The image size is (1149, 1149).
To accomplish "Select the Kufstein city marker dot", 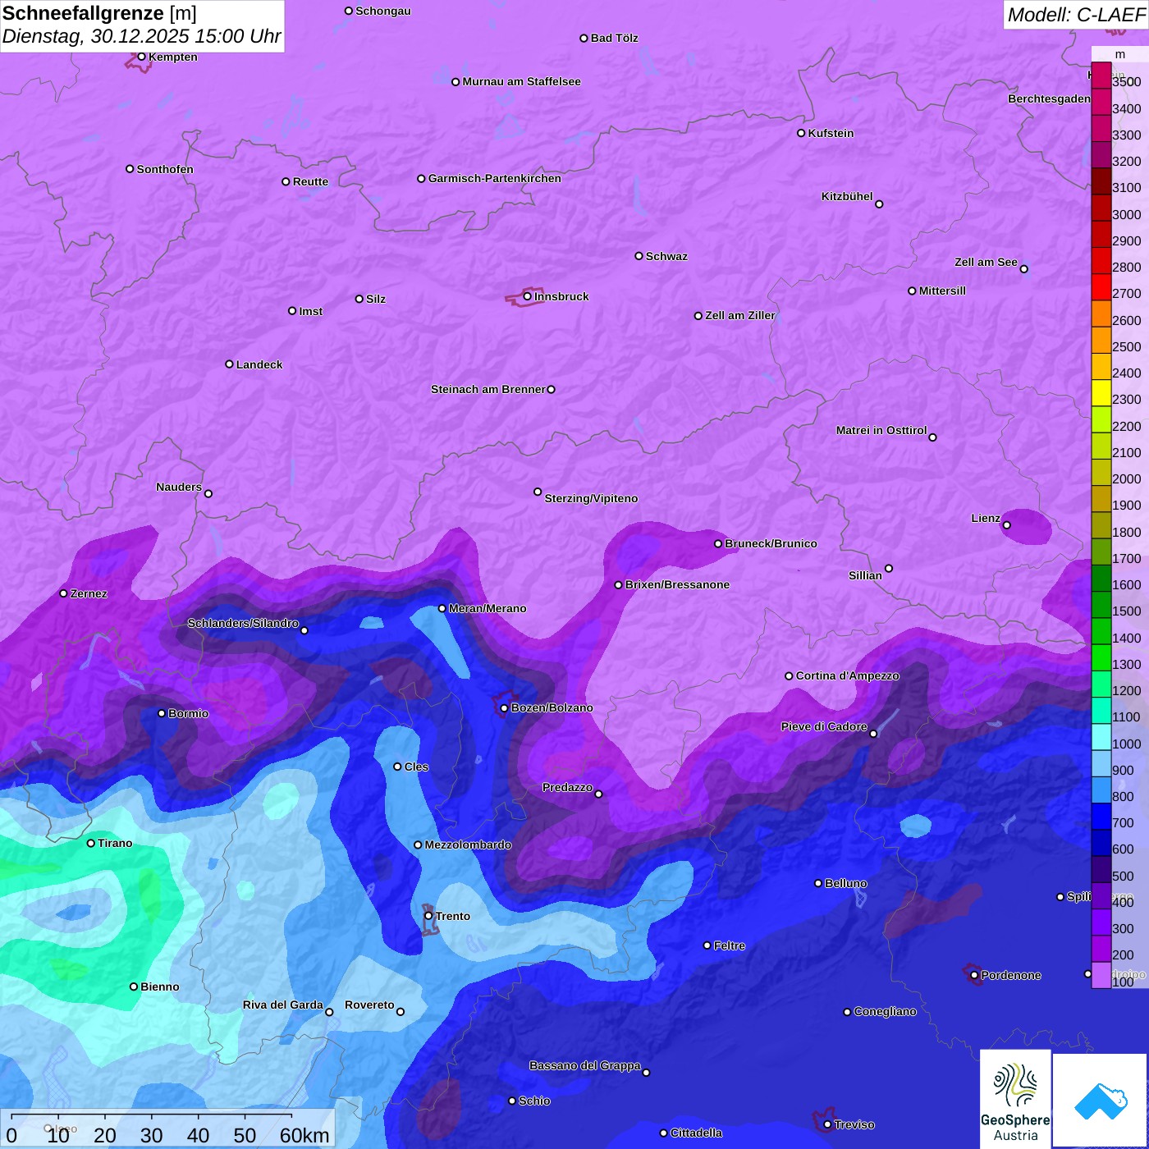I will pyautogui.click(x=801, y=133).
